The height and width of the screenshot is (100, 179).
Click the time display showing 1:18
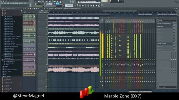click(70, 2)
